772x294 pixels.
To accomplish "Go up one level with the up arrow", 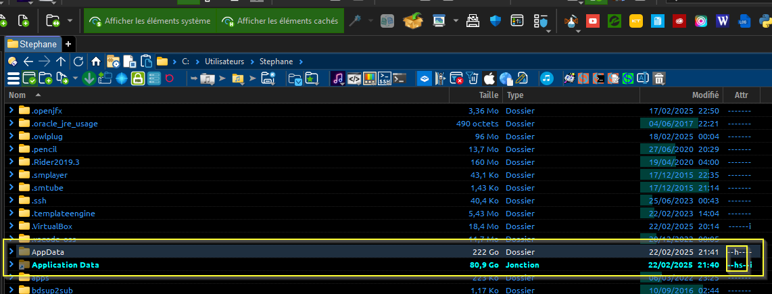I will coord(61,62).
